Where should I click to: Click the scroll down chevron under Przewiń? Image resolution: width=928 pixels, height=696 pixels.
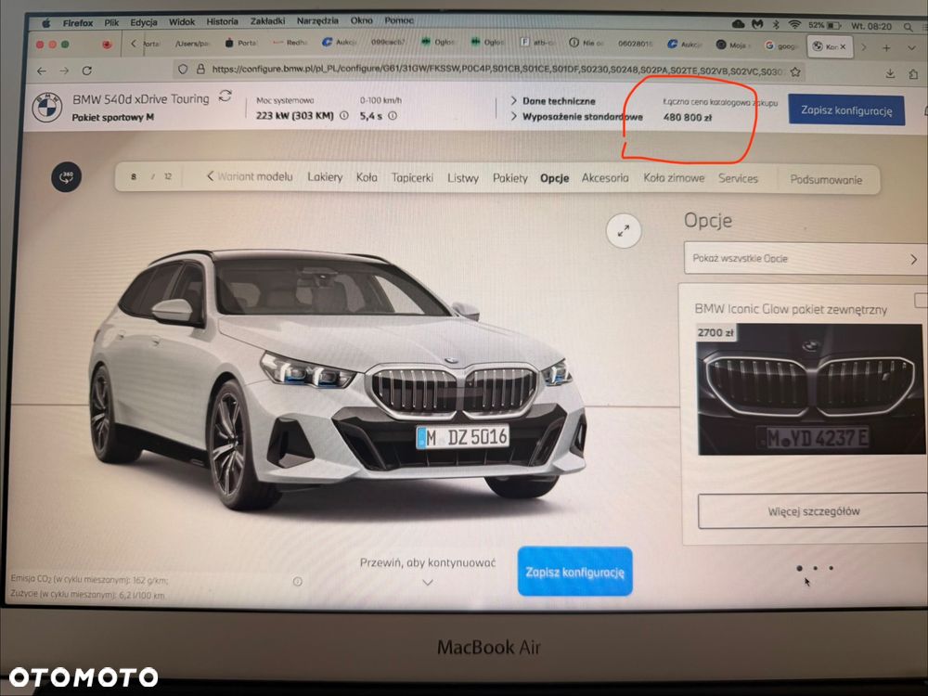click(x=428, y=583)
